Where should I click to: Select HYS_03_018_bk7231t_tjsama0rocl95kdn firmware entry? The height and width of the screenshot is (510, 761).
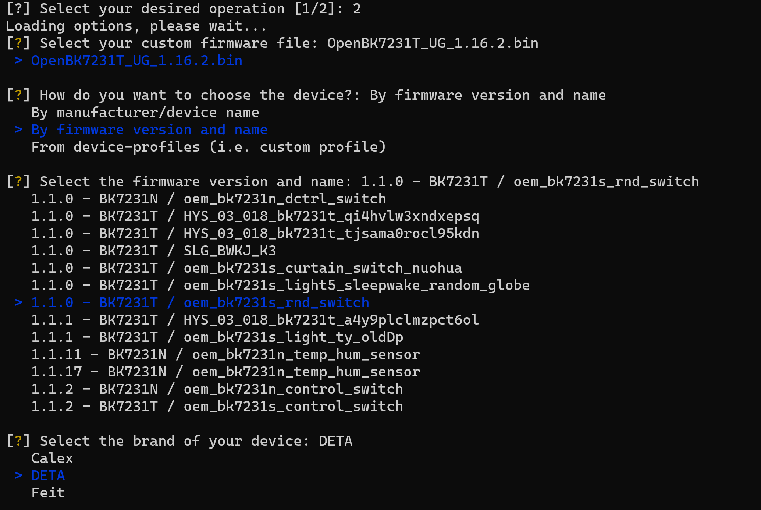(255, 234)
